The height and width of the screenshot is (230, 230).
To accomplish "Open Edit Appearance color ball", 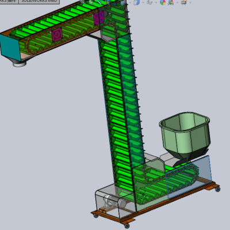I will 163,2.
